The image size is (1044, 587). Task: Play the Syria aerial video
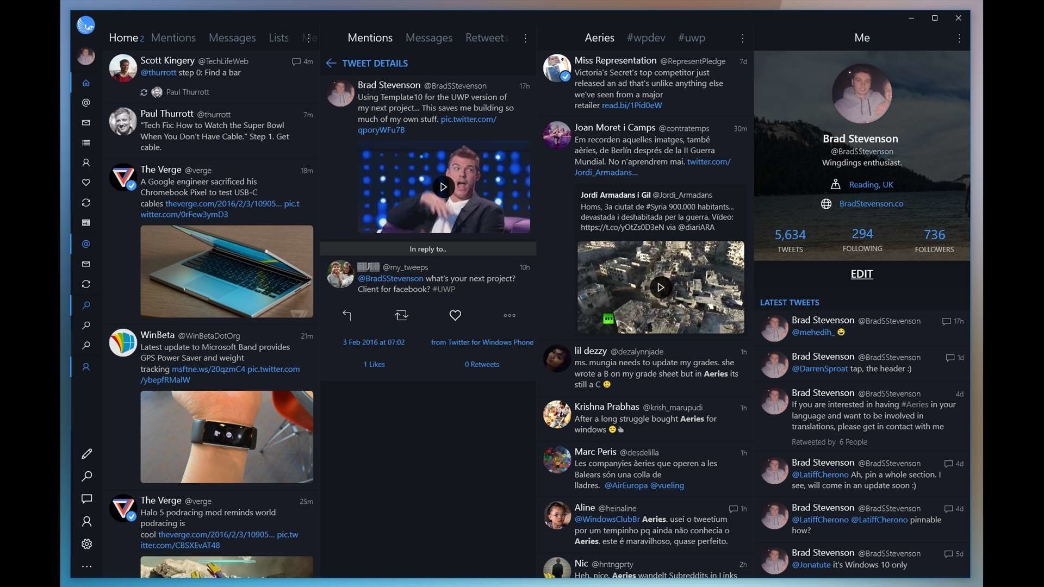pyautogui.click(x=661, y=288)
